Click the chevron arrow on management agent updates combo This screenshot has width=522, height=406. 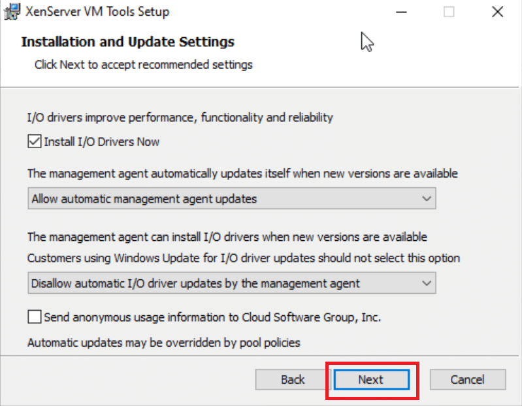click(427, 198)
